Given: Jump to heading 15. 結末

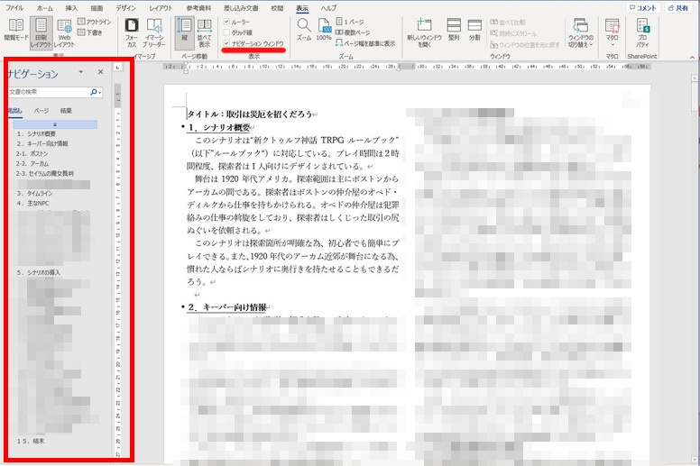Looking at the screenshot, I should click(31, 441).
